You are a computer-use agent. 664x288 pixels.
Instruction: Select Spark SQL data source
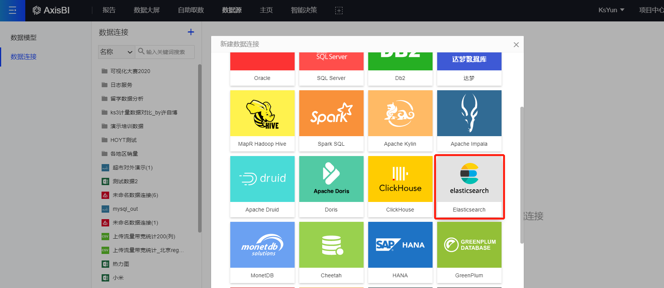[331, 120]
